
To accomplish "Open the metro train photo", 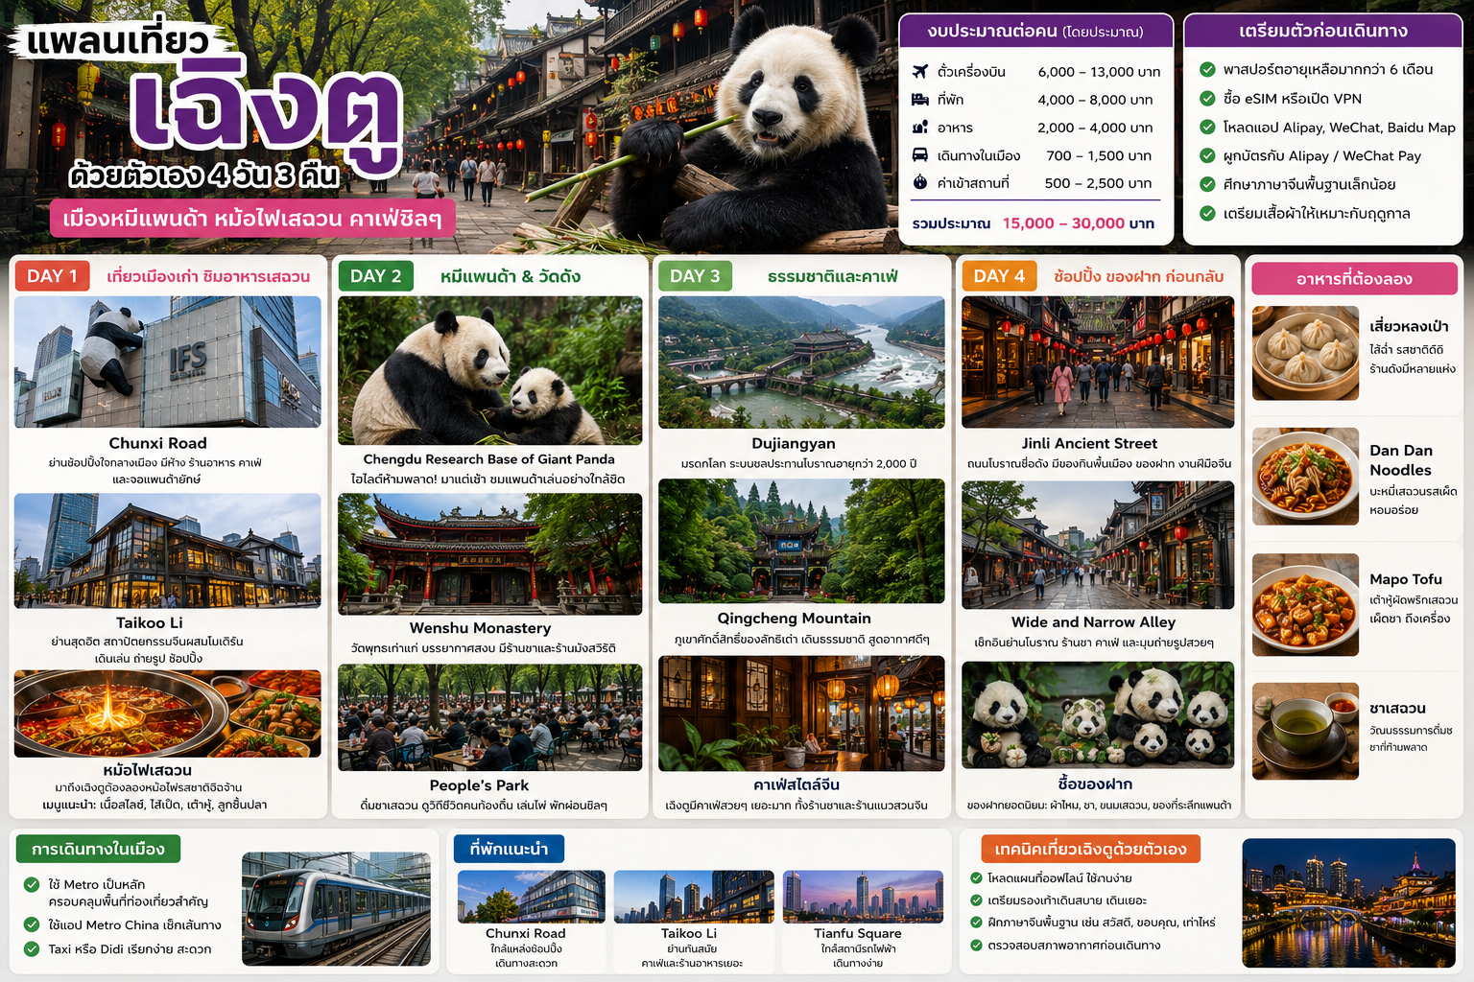I will coord(336,908).
